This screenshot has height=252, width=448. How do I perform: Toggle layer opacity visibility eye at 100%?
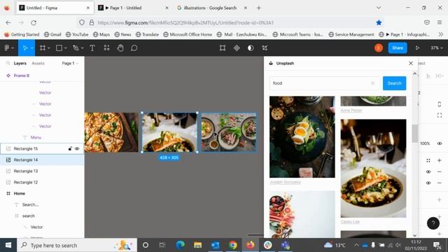tap(440, 143)
